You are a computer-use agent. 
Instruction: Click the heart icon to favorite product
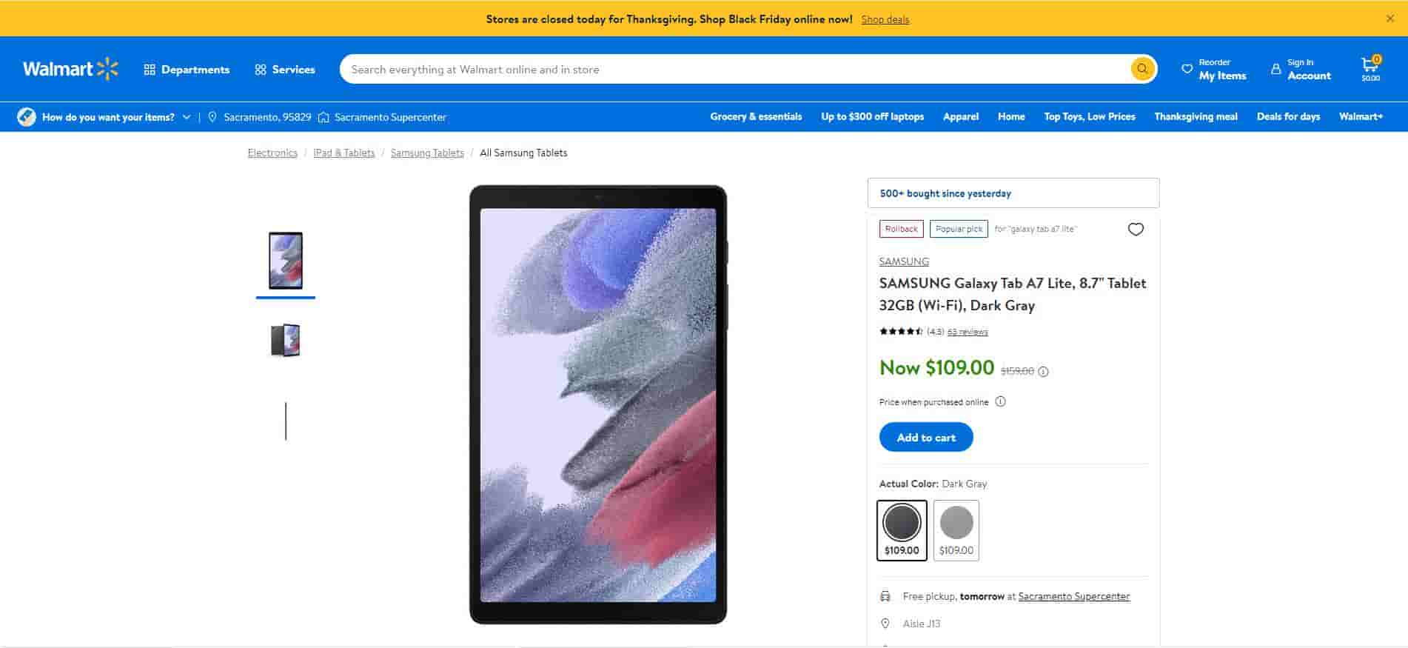click(x=1135, y=230)
